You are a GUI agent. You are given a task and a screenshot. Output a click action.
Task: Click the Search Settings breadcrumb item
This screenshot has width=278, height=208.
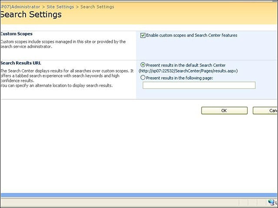point(97,7)
